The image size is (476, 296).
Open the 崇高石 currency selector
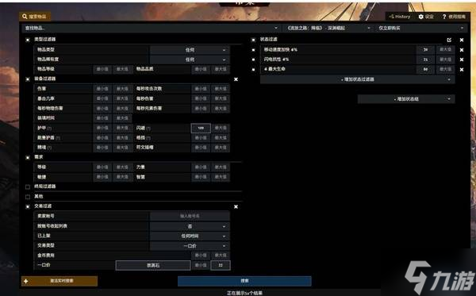(153, 265)
